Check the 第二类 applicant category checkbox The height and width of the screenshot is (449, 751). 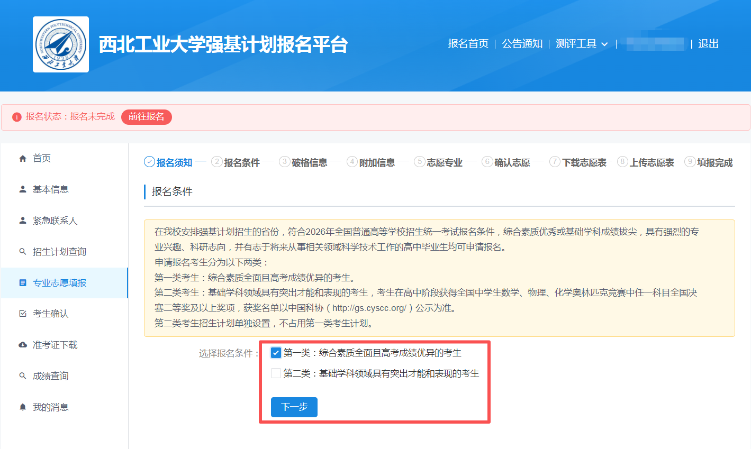click(x=276, y=373)
